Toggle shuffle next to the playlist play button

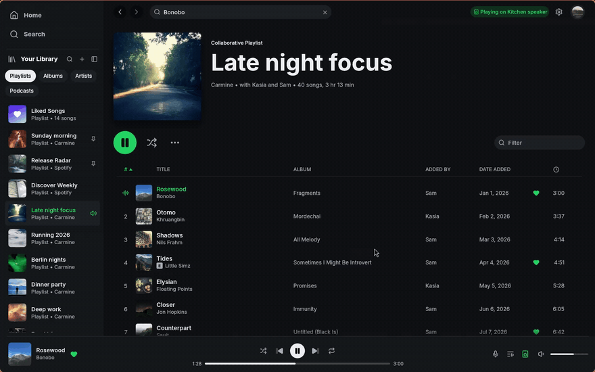point(151,143)
